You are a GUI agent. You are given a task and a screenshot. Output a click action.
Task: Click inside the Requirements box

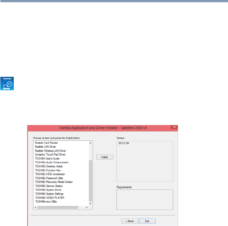point(145,200)
